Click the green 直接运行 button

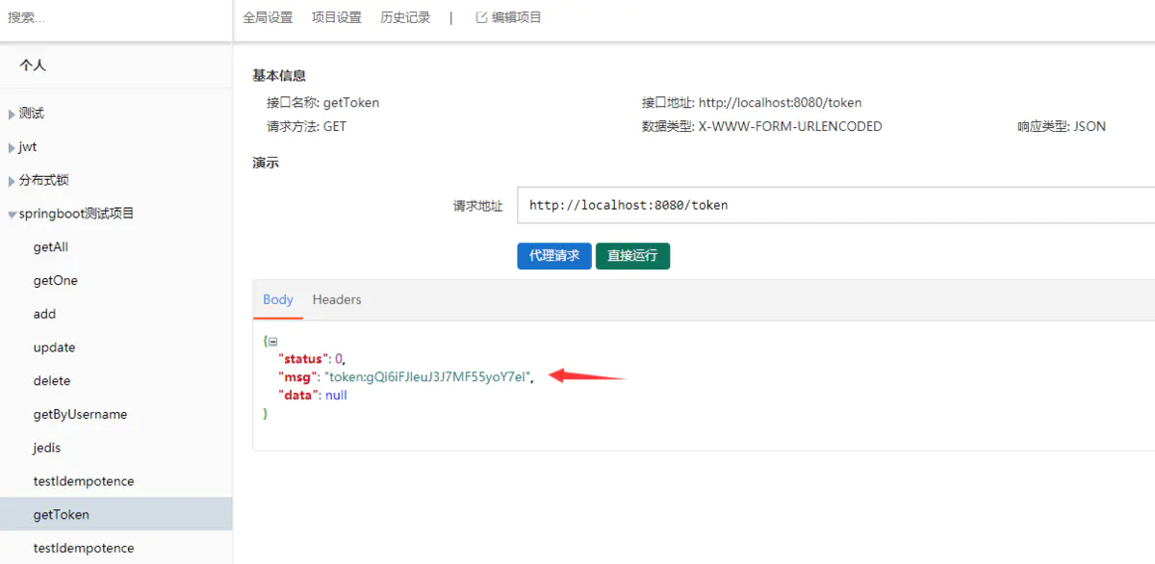pos(632,255)
